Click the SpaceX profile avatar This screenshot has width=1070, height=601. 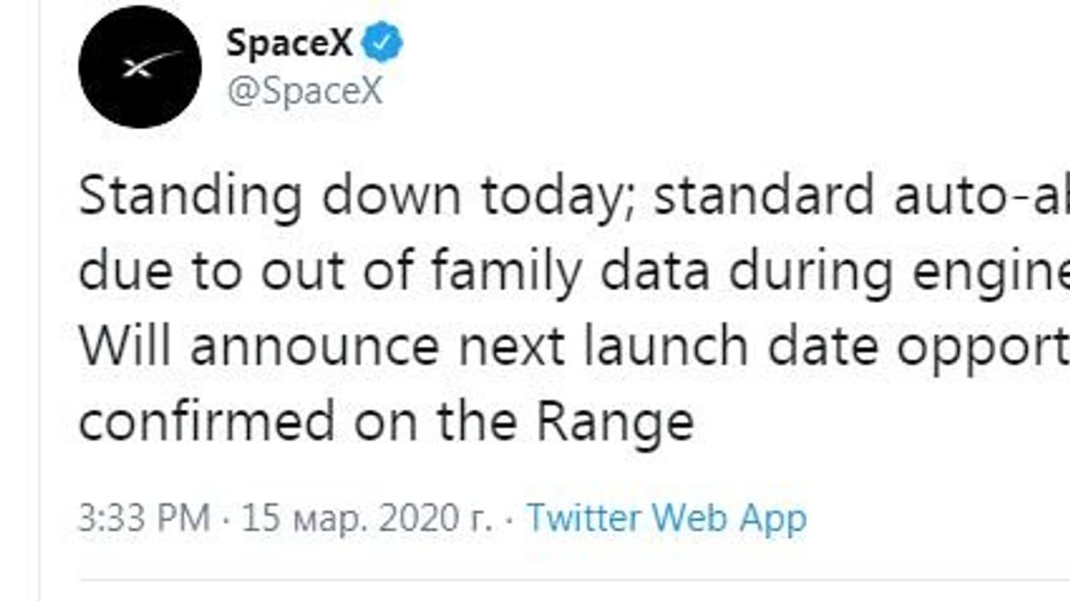pos(140,67)
